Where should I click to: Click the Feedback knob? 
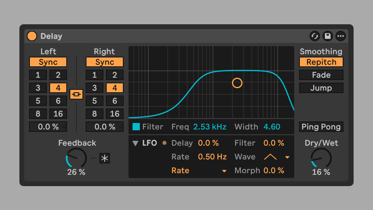[76, 158]
